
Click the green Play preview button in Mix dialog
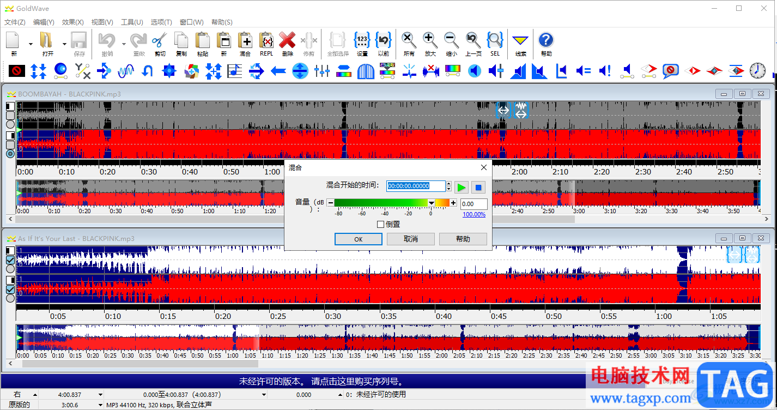tap(462, 188)
